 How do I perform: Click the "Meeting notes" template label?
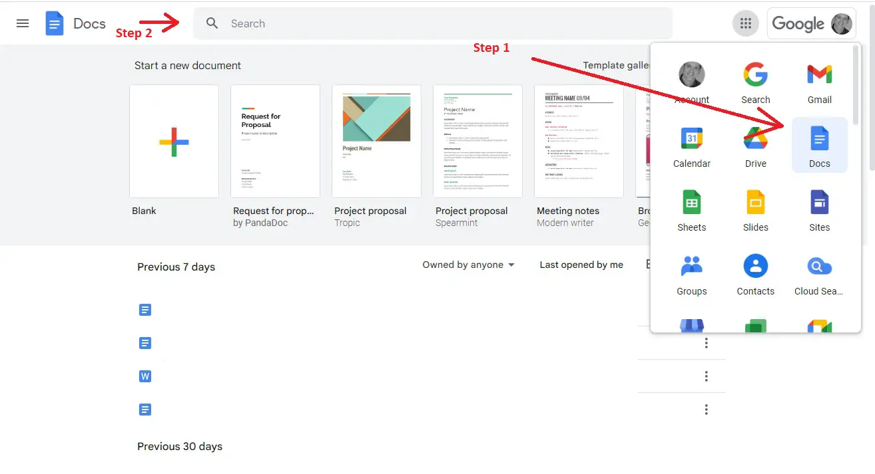pos(568,211)
